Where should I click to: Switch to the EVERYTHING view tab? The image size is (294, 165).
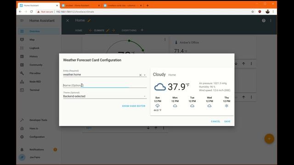[129, 30]
